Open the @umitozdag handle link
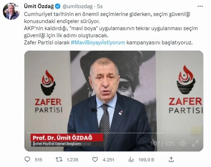 (78, 6)
